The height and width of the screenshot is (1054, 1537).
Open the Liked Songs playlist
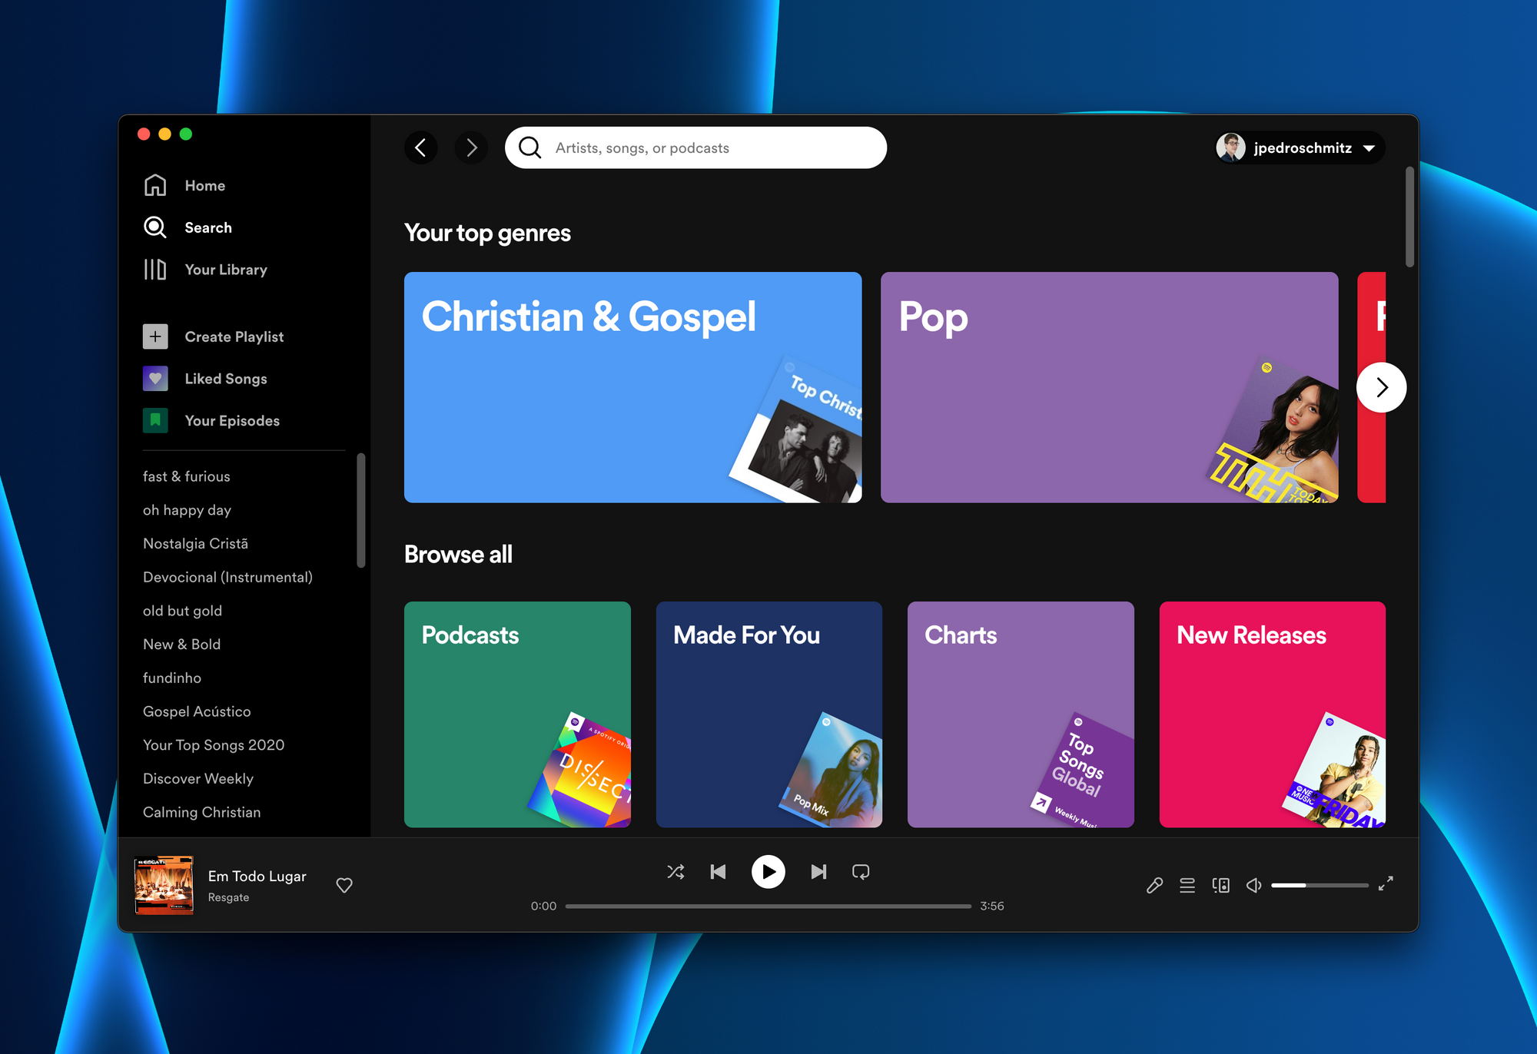(227, 378)
